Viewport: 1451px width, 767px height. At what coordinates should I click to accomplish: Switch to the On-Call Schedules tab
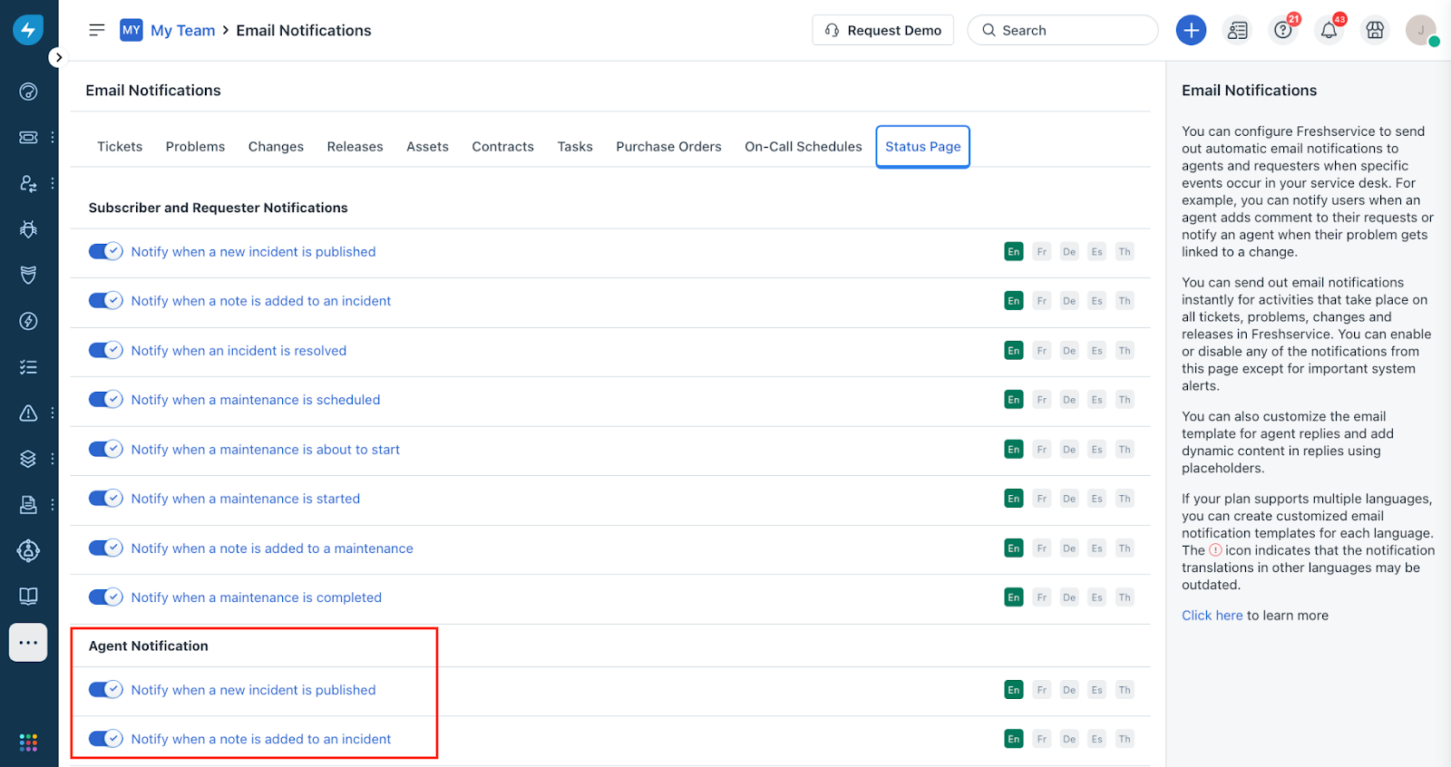click(x=803, y=147)
